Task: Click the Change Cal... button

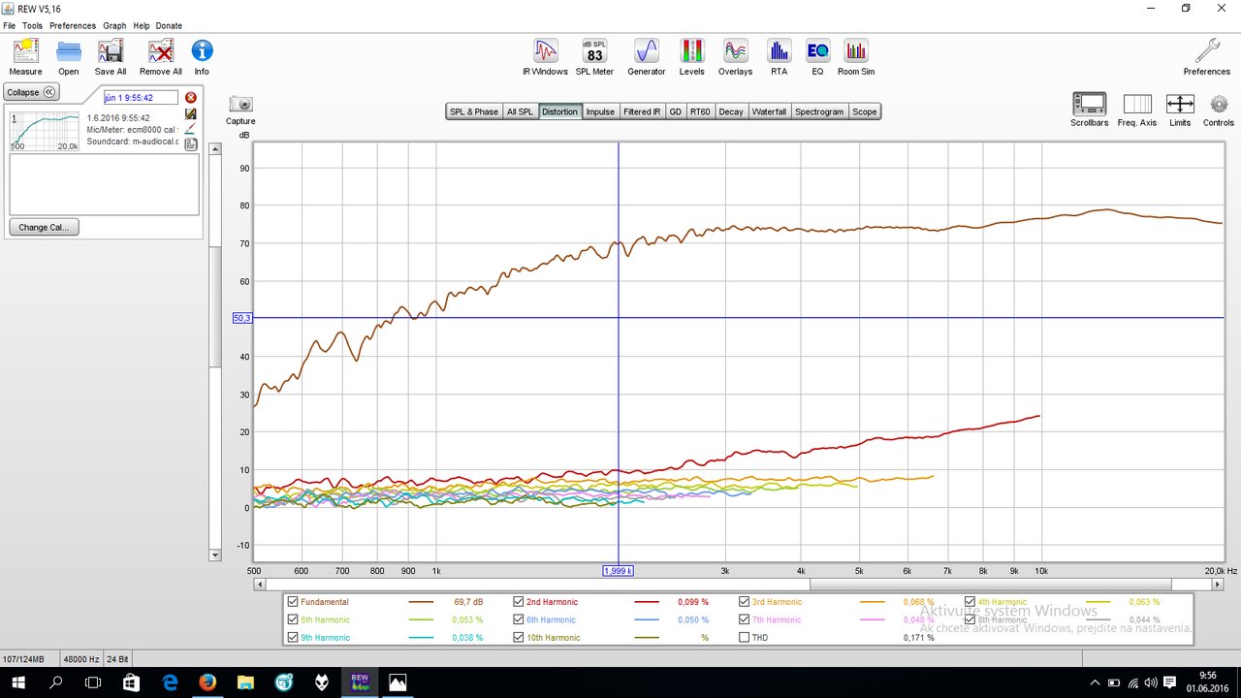Action: [45, 227]
